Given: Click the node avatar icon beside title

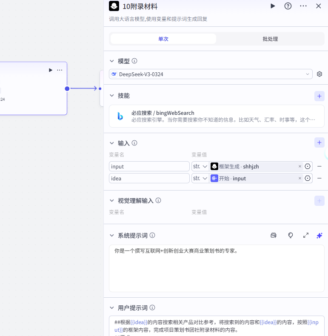Looking at the screenshot, I should [114, 6].
